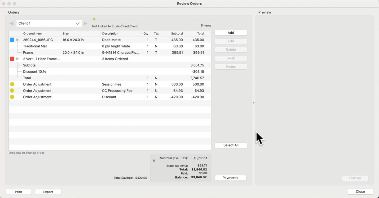Screen dimensions: 379x198
Task: Collapse totals panel with the triangle
Action: coord(154,161)
